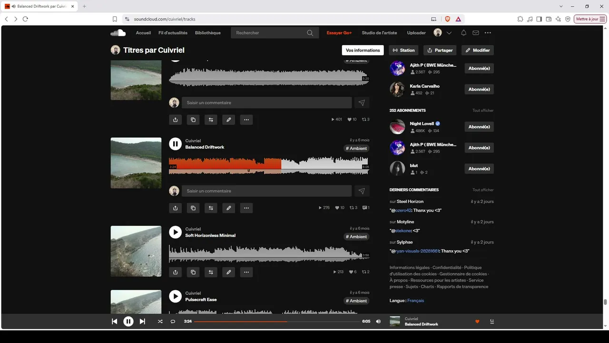The height and width of the screenshot is (343, 609).
Task: Toggle repost on Balanced Driftwork
Action: point(211,208)
